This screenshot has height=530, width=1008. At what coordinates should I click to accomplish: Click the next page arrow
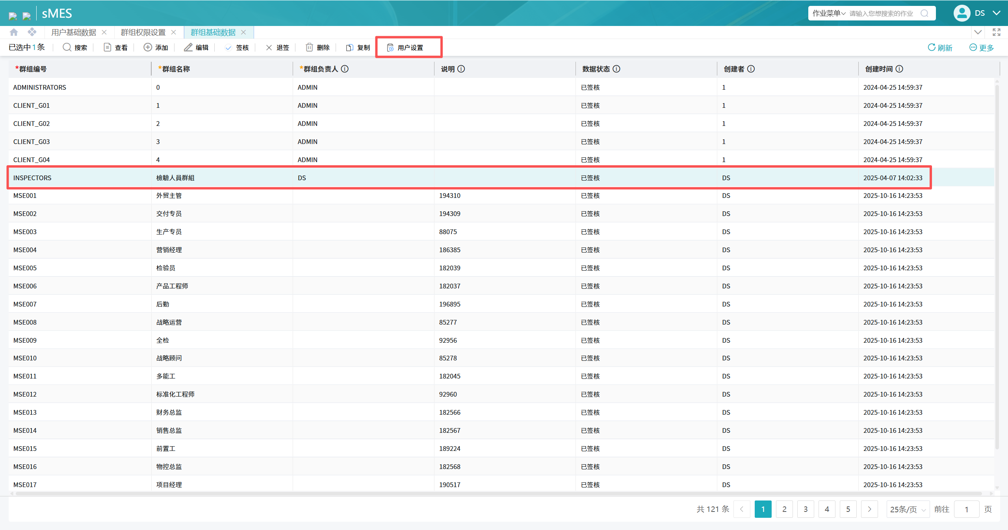tap(869, 509)
